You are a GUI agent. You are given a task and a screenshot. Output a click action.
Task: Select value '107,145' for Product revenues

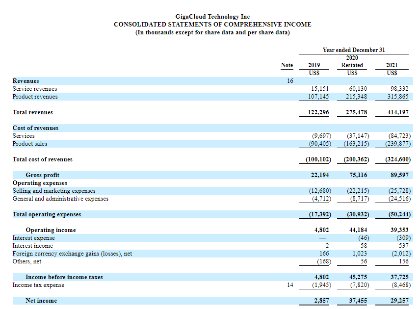(x=318, y=97)
